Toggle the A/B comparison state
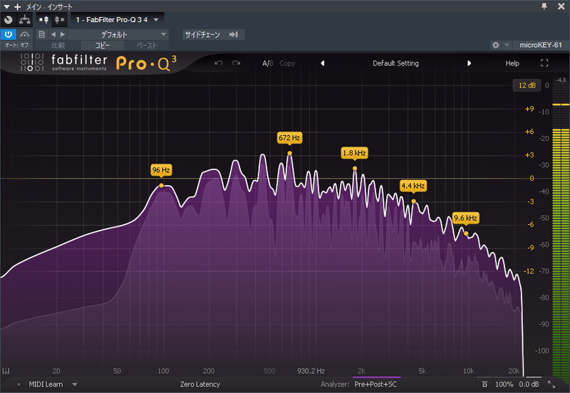570x393 pixels. (x=268, y=63)
